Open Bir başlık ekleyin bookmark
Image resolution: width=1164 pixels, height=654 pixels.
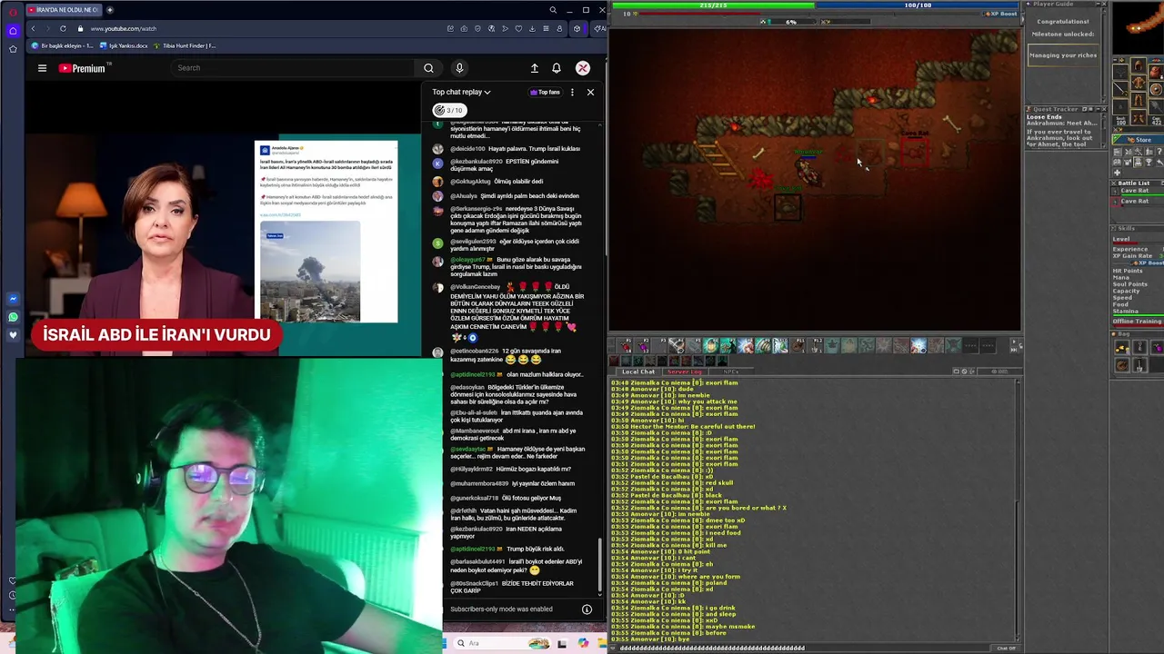click(x=62, y=45)
